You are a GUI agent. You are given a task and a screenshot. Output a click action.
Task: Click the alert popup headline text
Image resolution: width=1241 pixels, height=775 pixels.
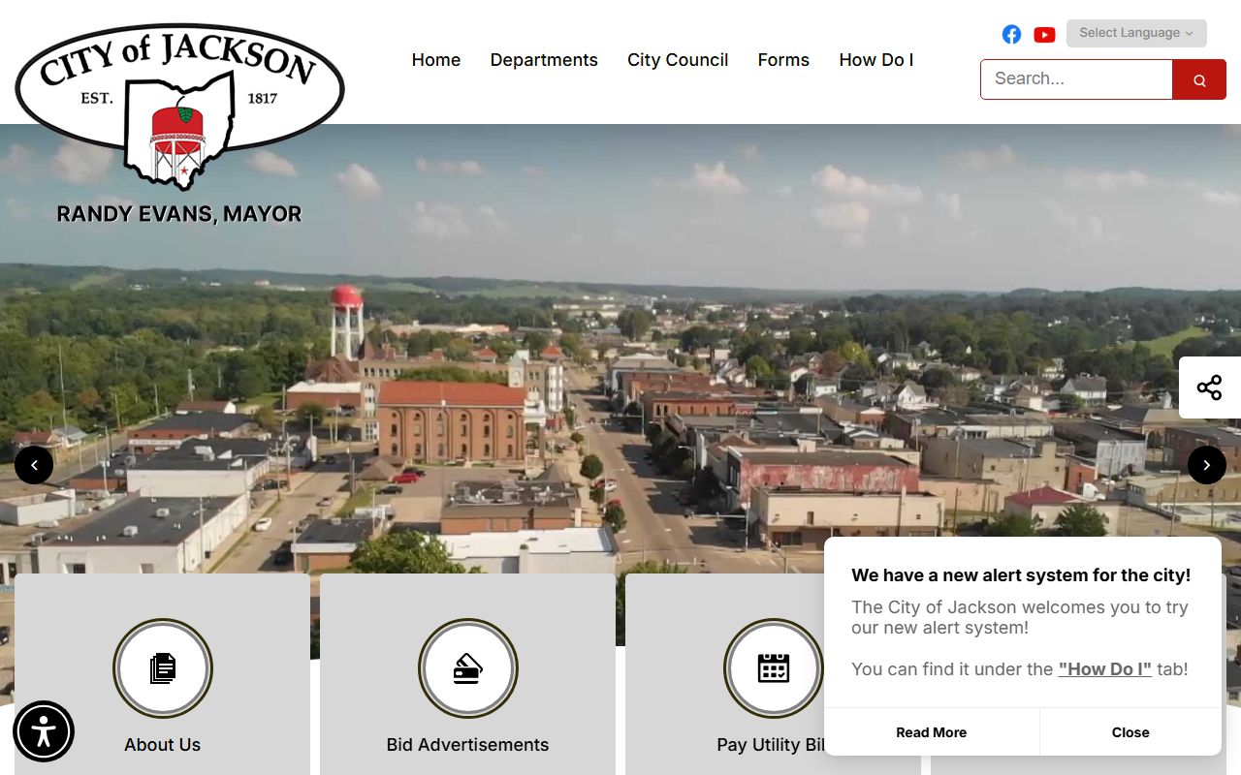[1021, 575]
